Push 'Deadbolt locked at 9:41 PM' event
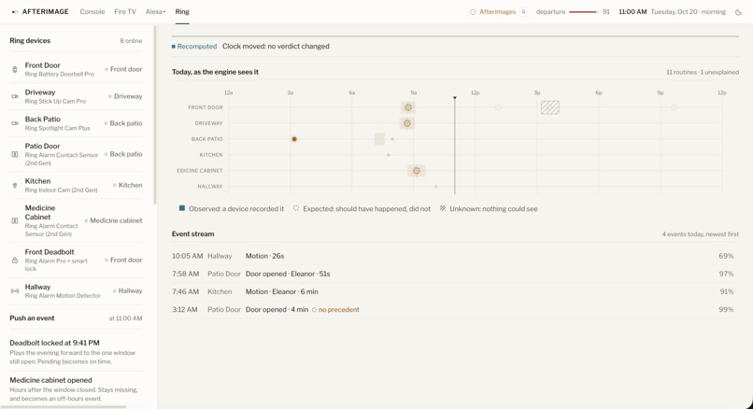This screenshot has height=409, width=753. 76,352
